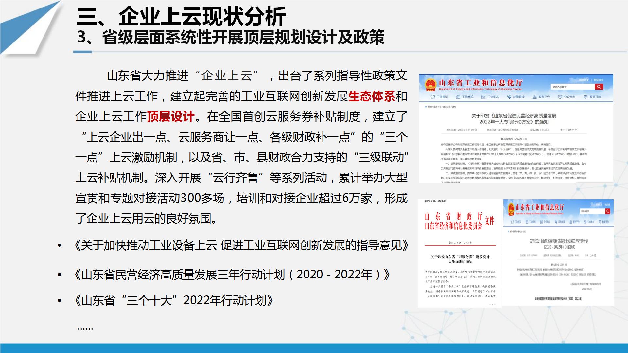Click the phrase “三级联动” in the paragraph
The height and width of the screenshot is (353, 628).
[381, 157]
